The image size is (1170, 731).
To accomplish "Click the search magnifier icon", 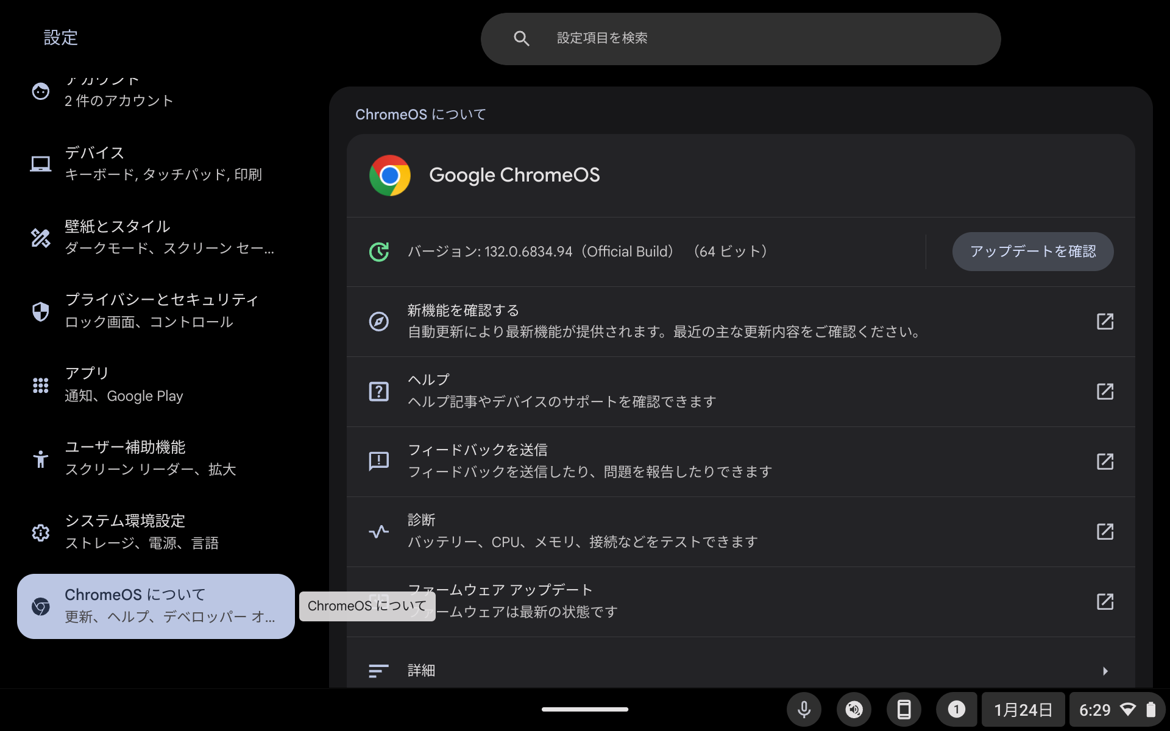I will (522, 38).
